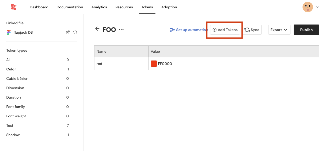Click the zeroheight logo icon
Screen dimensions: 330x151
[x=13, y=7]
